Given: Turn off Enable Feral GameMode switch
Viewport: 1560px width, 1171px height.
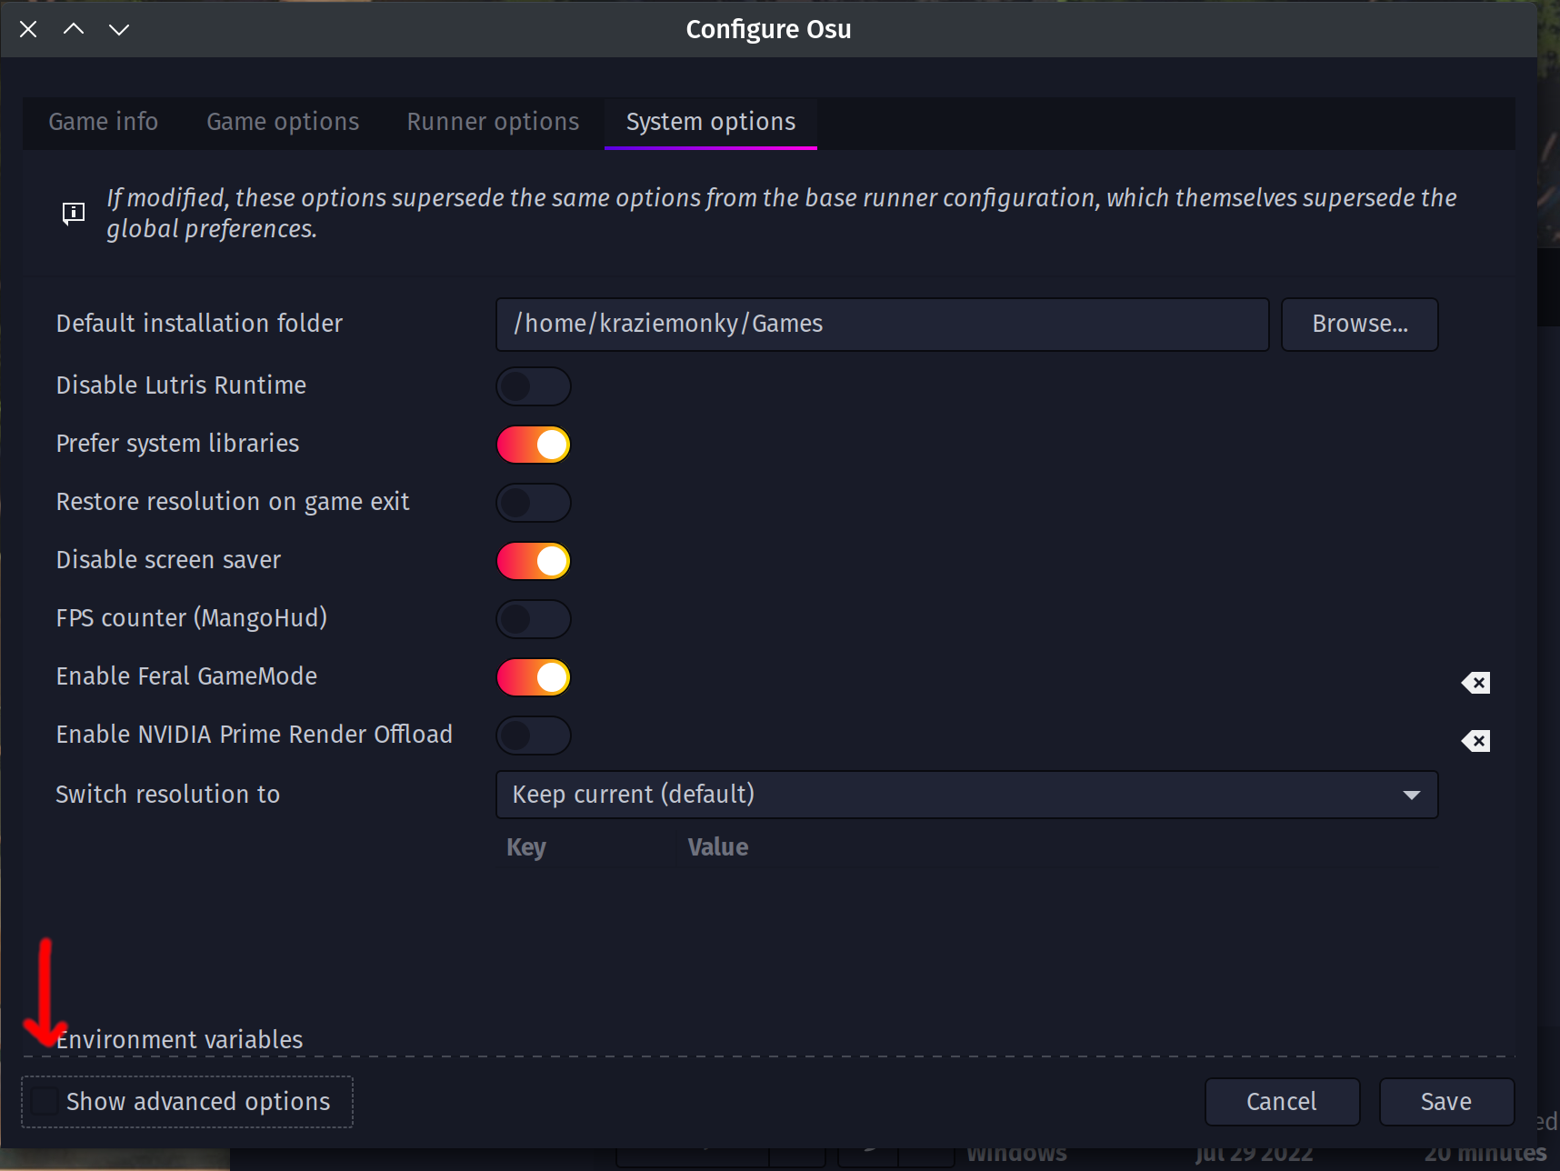Looking at the screenshot, I should click(x=534, y=677).
